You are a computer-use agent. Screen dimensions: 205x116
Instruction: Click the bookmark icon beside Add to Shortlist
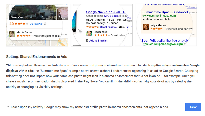tap(87, 41)
